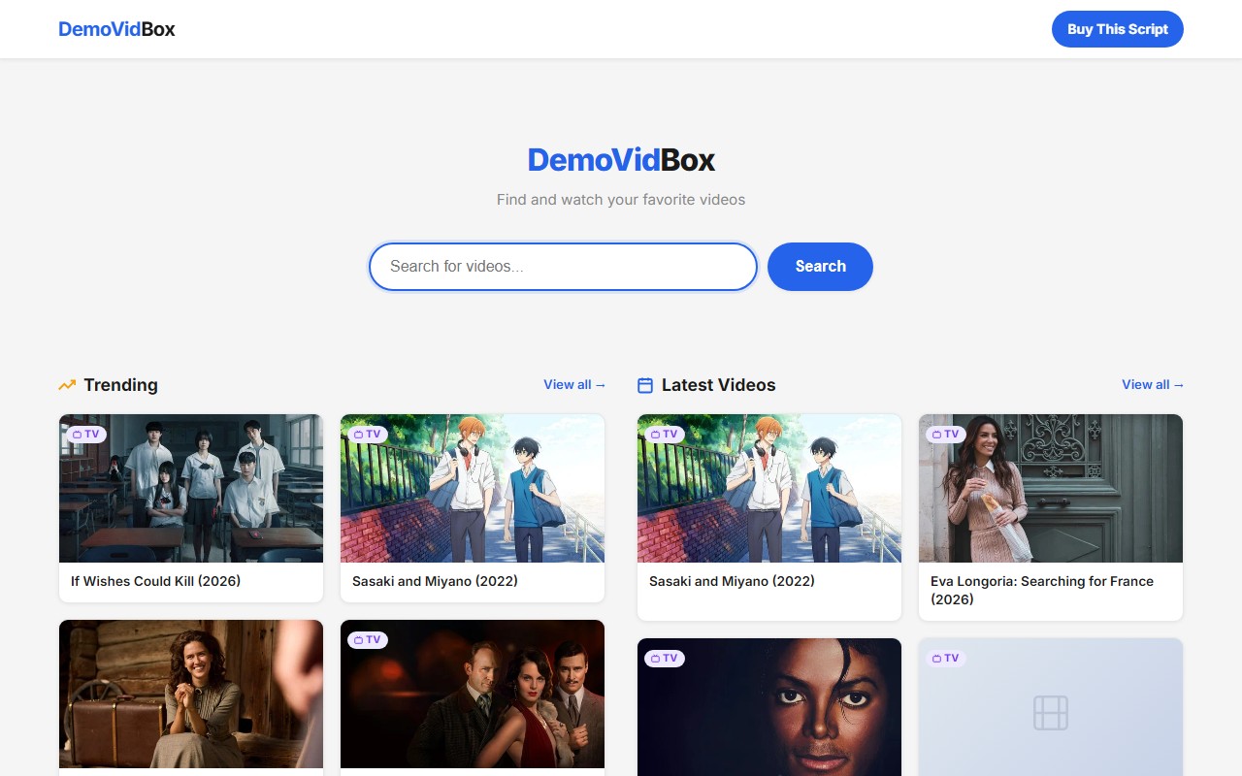
Task: Open Trending Sasaki and Miyano thumbnail
Action: [473, 489]
